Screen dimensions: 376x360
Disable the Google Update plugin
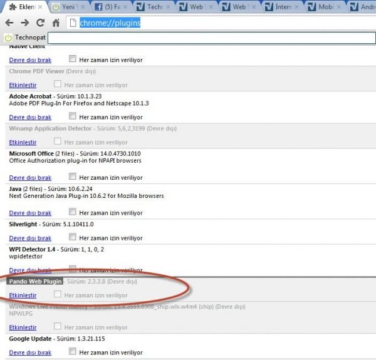30,352
